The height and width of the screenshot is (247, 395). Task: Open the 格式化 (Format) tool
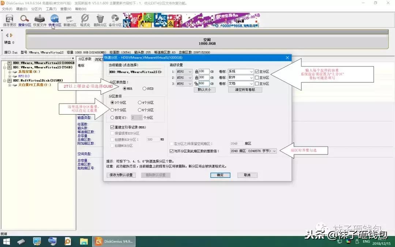click(84, 20)
